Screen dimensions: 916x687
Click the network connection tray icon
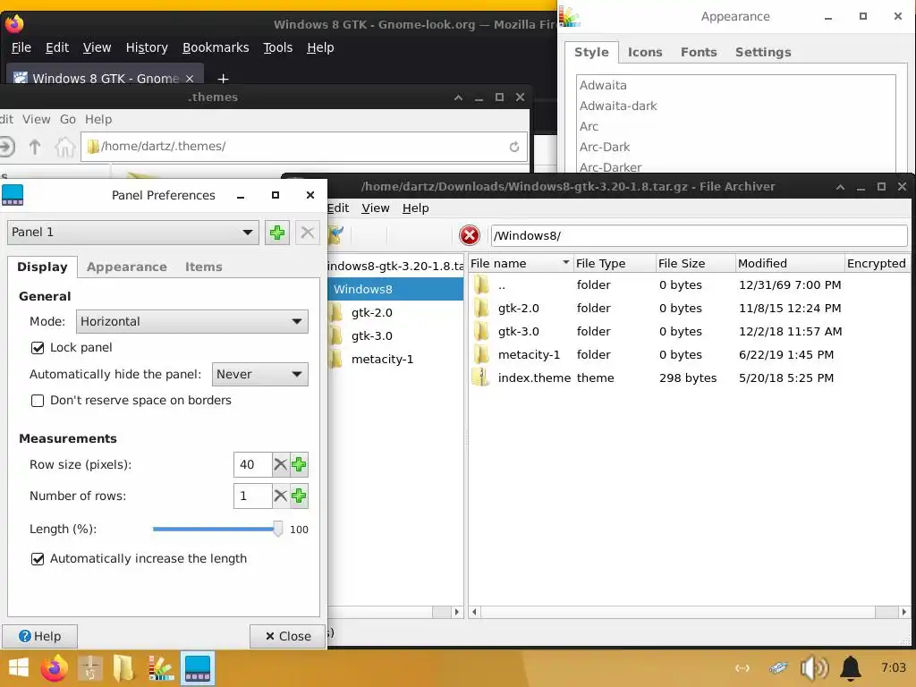[742, 668]
